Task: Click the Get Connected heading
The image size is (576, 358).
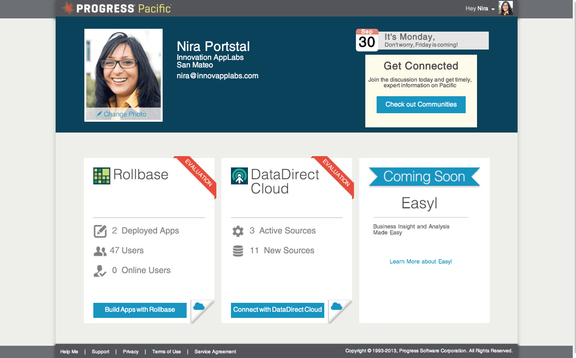Action: point(421,66)
